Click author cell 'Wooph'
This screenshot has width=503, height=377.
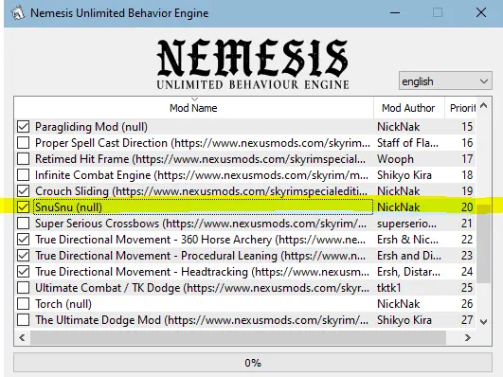(x=395, y=159)
